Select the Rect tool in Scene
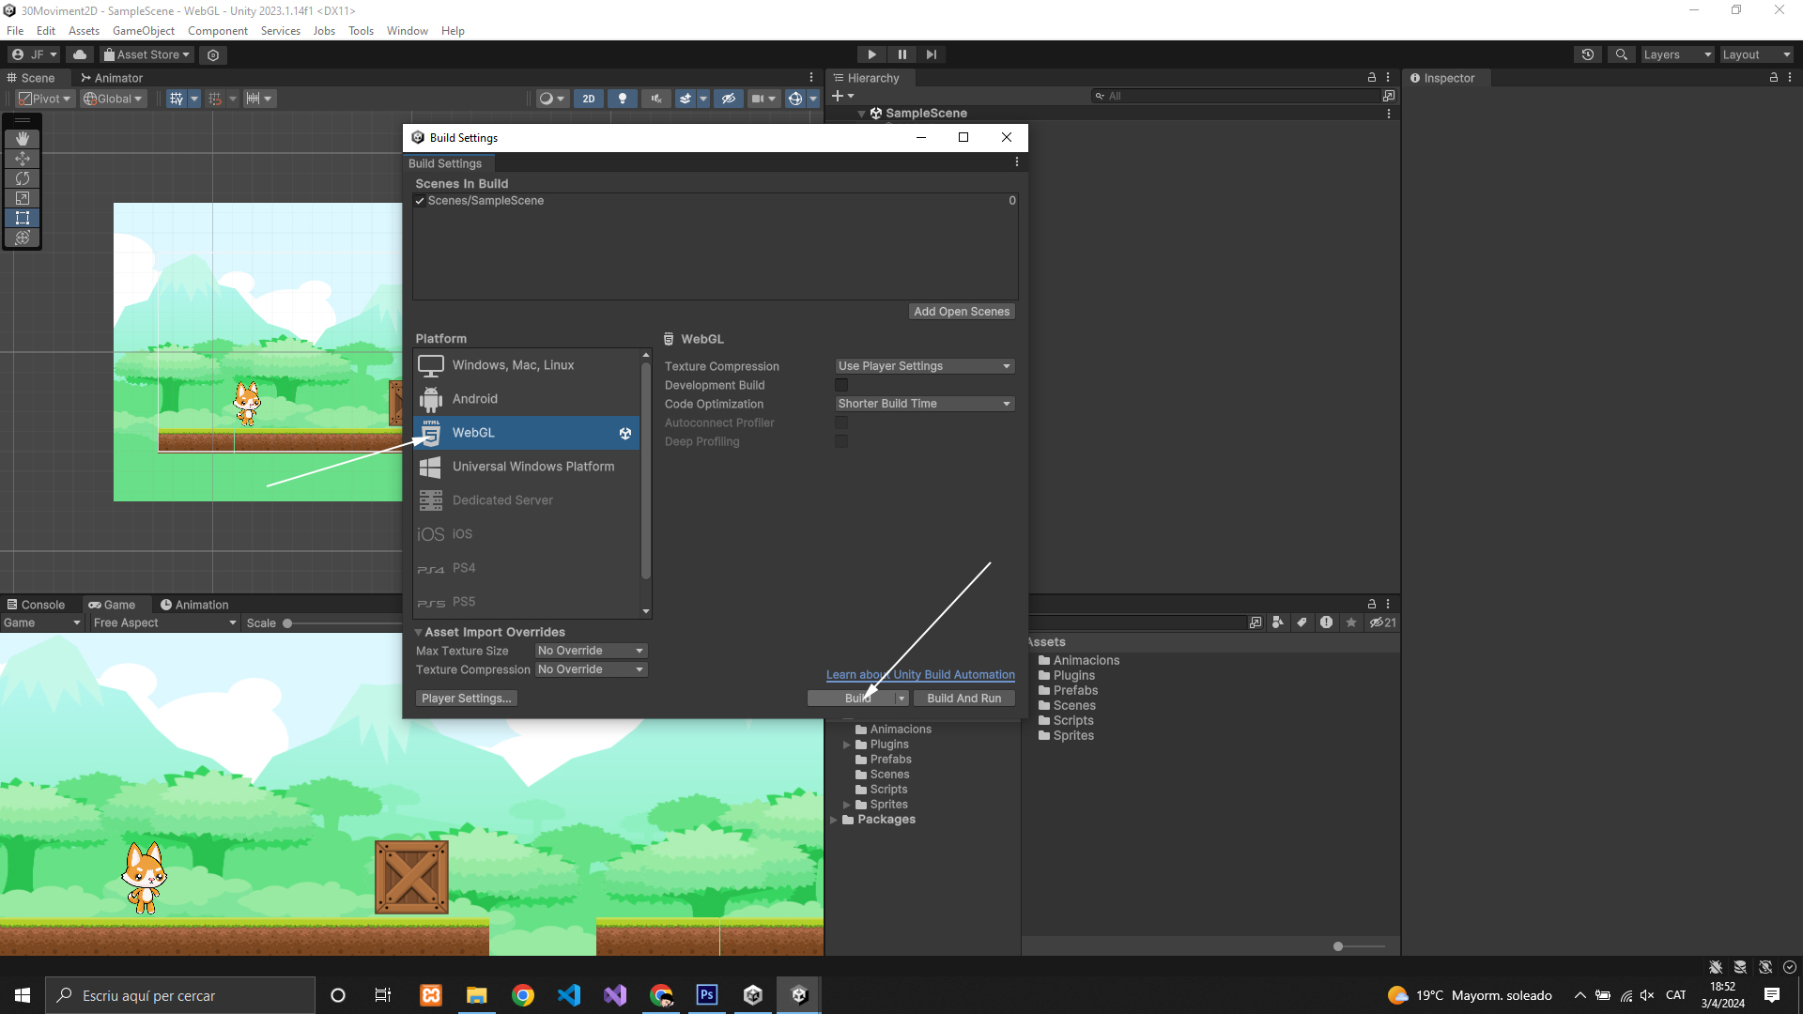Image resolution: width=1803 pixels, height=1014 pixels. 23,218
